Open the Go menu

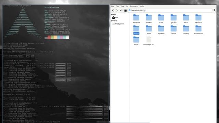127,6
